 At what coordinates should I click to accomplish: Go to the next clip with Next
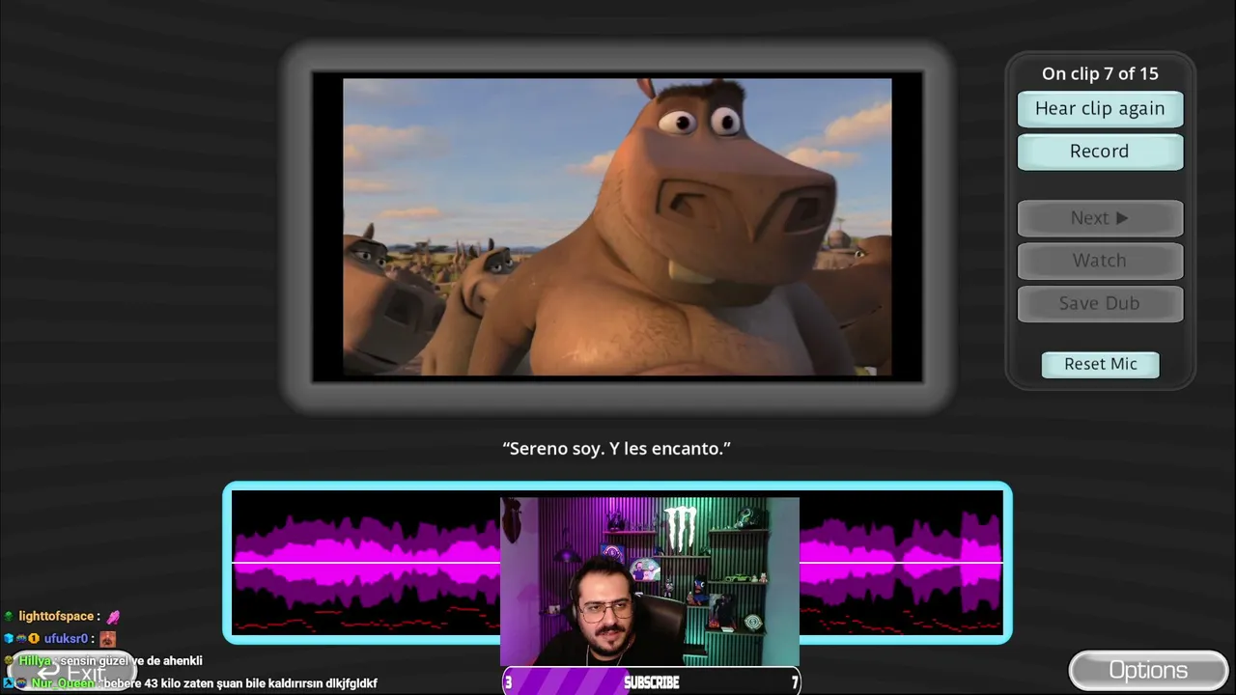click(x=1100, y=218)
